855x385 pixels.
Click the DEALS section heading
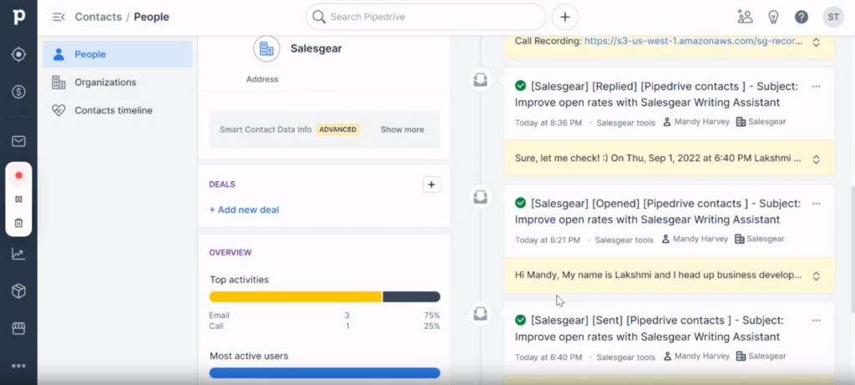coord(222,185)
